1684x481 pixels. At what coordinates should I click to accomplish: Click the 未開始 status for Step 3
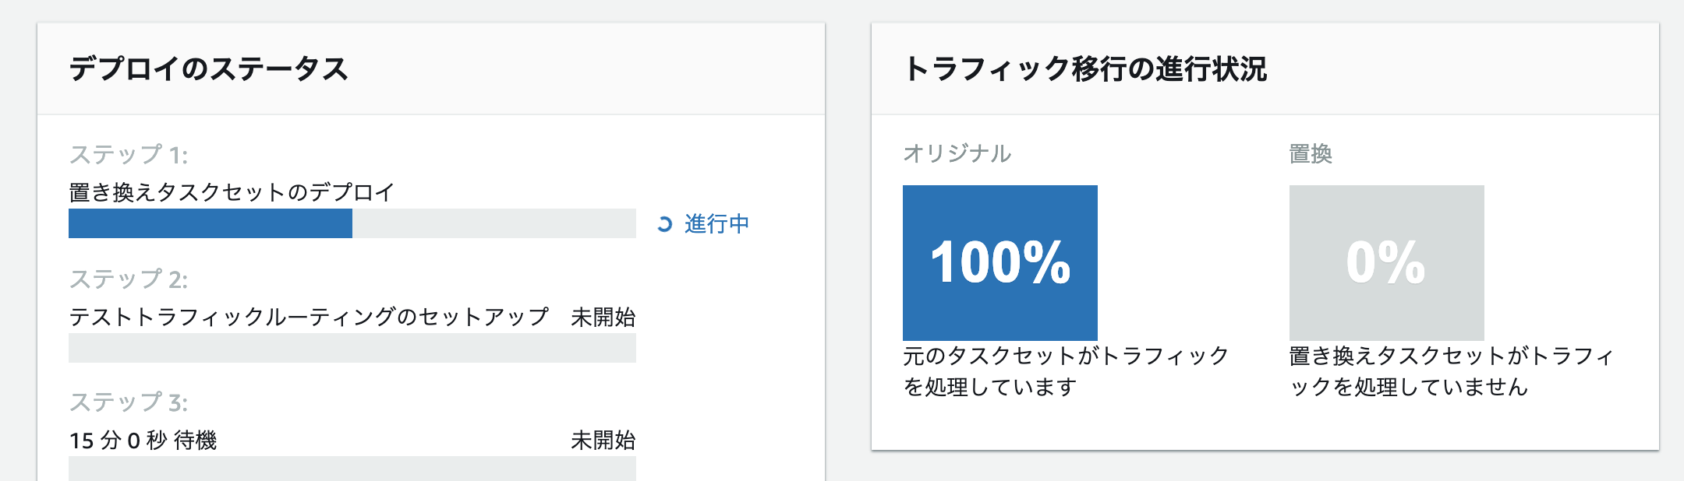603,441
